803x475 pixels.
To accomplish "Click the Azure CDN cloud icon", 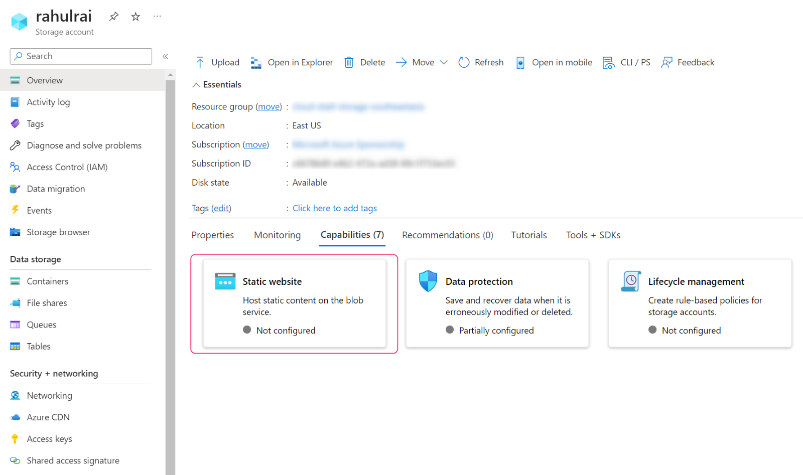I will pyautogui.click(x=15, y=417).
